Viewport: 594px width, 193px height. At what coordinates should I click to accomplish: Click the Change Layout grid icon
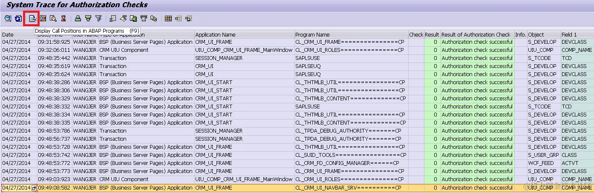(x=168, y=18)
